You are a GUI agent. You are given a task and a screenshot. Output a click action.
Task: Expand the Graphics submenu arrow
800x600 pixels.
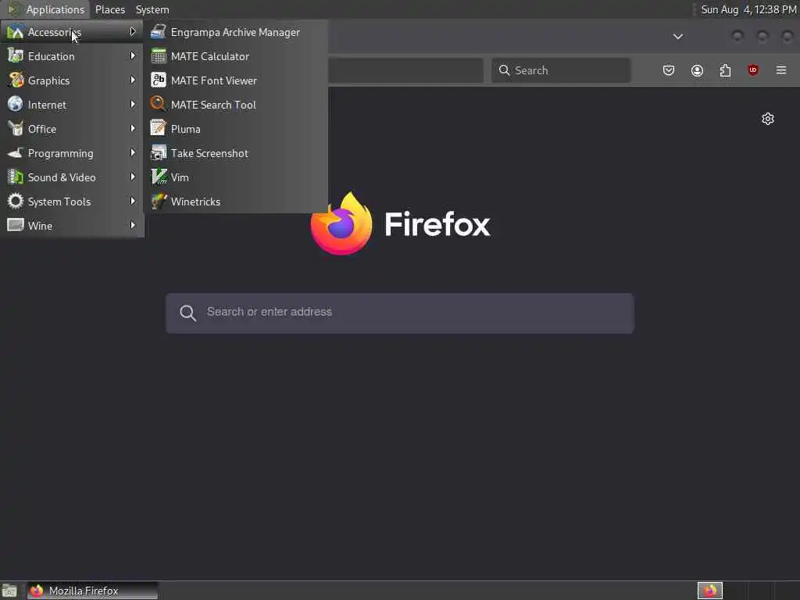click(133, 80)
